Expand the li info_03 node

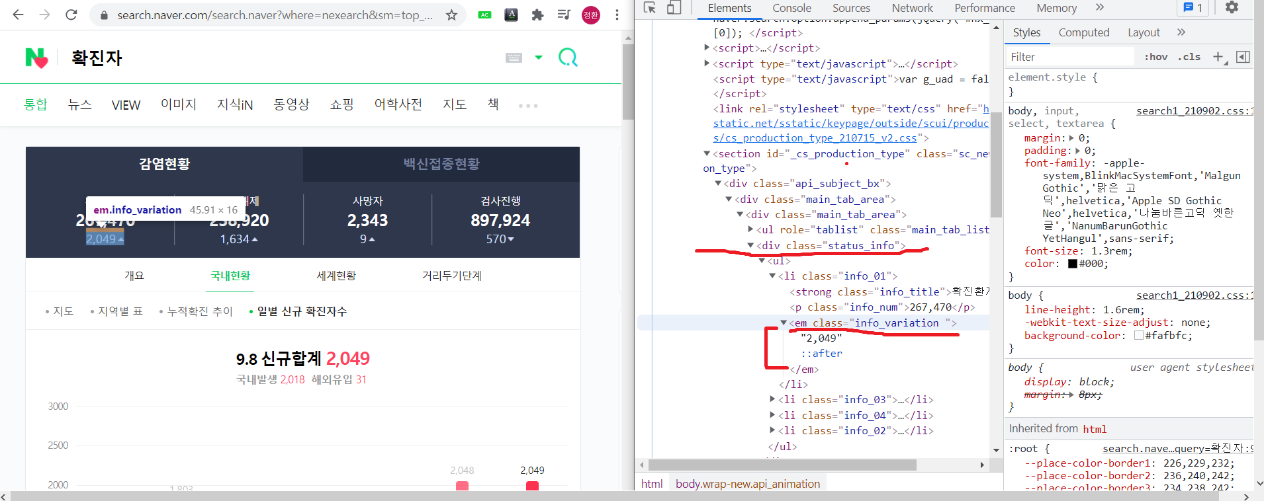click(x=772, y=399)
